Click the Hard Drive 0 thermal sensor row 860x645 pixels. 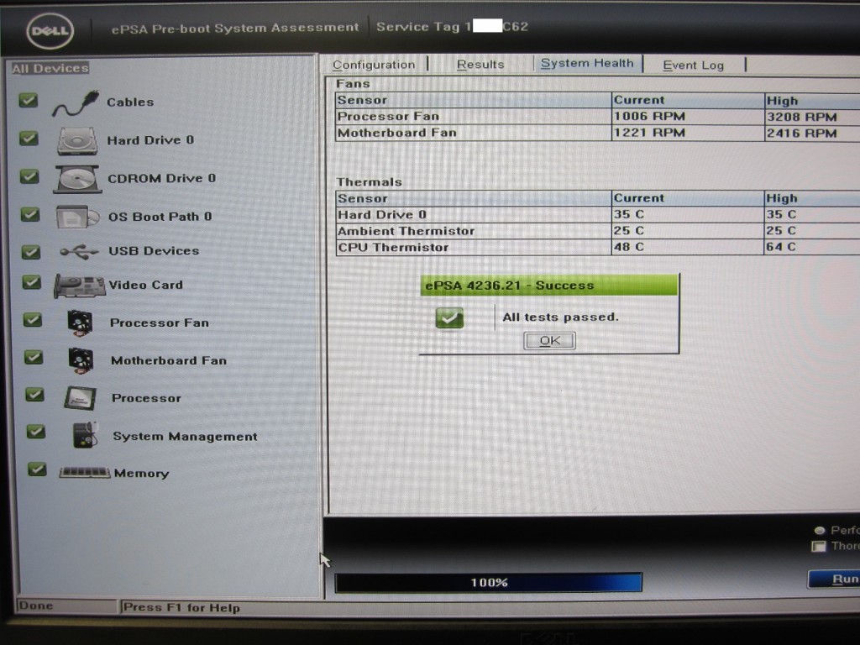click(597, 214)
